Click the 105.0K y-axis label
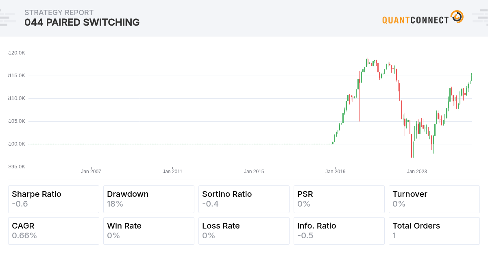Viewport: 488px width, 257px height. point(17,121)
